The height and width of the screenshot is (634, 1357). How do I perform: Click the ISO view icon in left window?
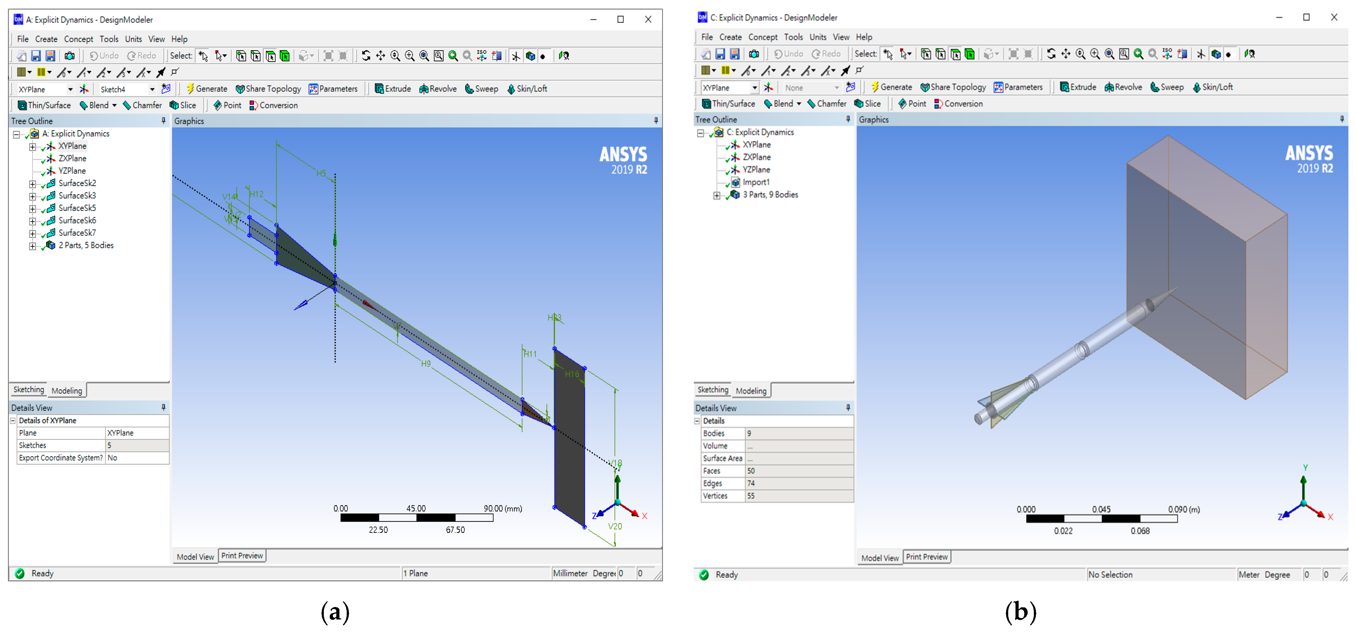point(481,56)
